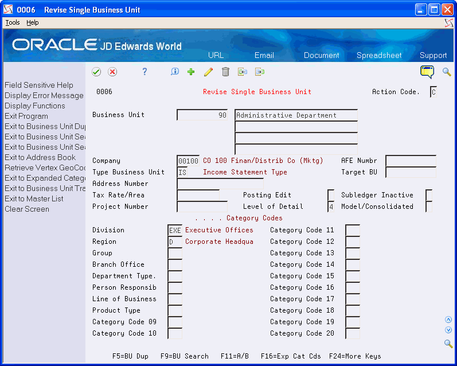This screenshot has height=366, width=457.
Task: Click the Administrative Department description field
Action: click(296, 115)
